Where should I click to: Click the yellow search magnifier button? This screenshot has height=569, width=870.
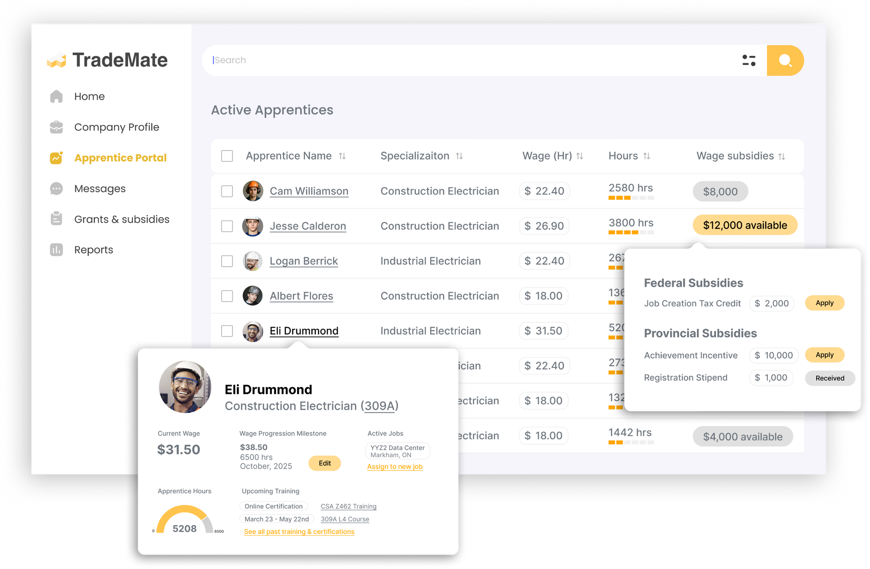pyautogui.click(x=785, y=60)
